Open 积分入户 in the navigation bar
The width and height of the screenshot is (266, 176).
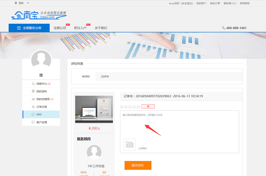80,28
